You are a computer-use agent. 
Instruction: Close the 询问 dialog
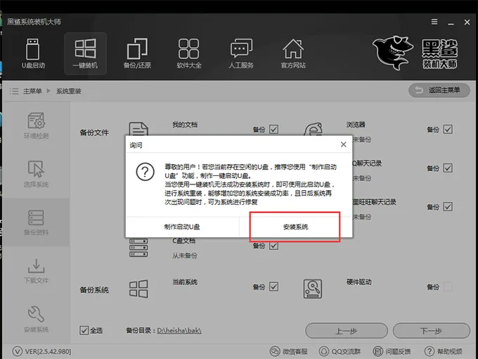343,144
